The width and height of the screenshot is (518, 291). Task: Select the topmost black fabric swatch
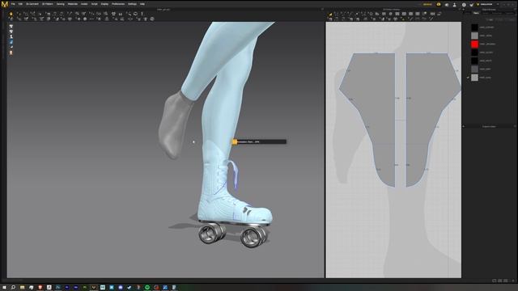pyautogui.click(x=474, y=27)
